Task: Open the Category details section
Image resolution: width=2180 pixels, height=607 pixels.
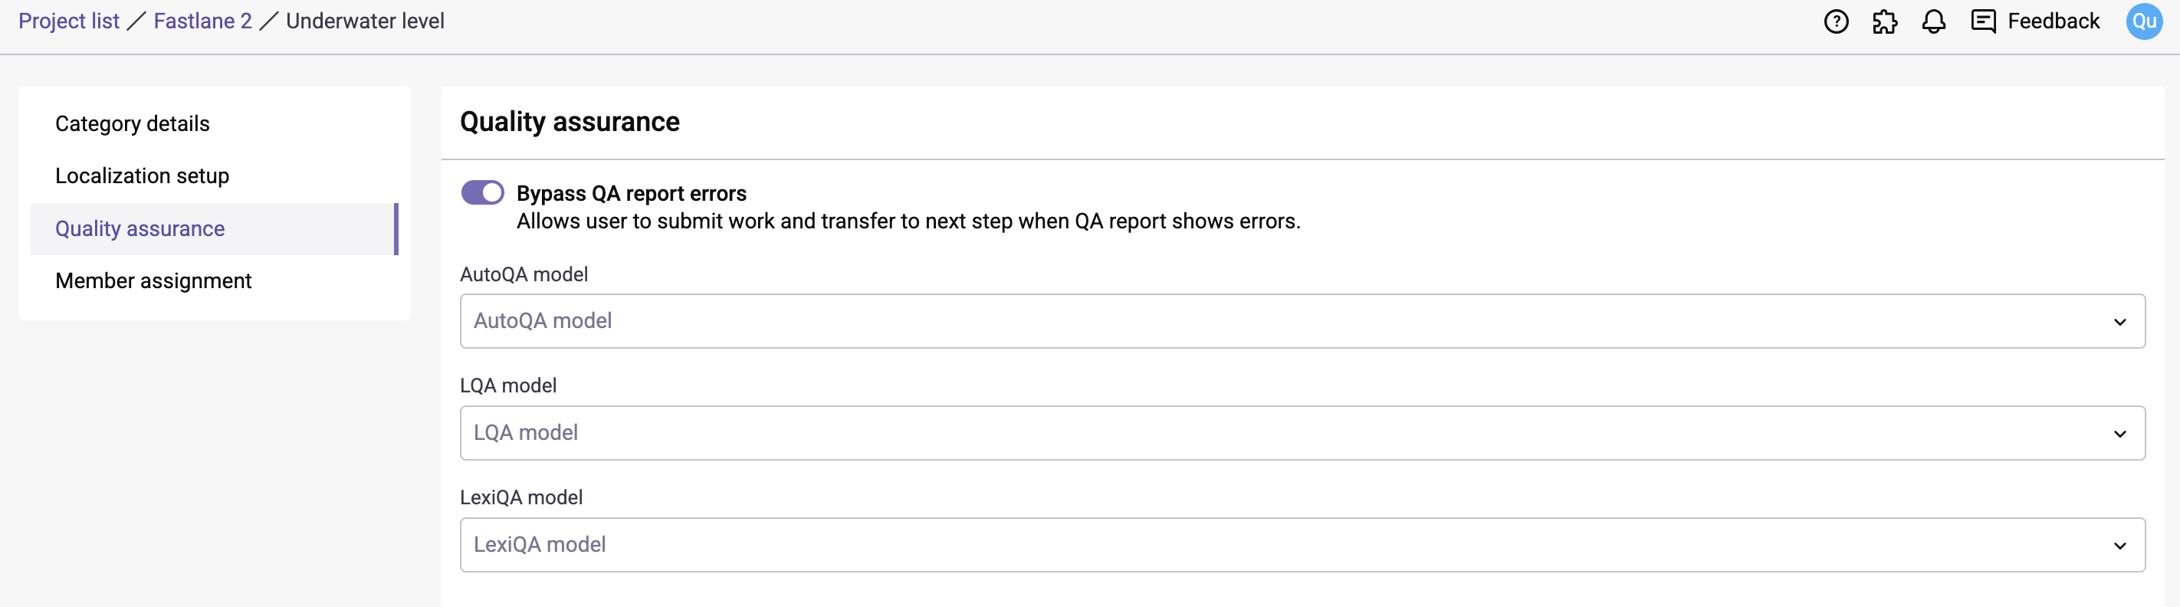Action: pyautogui.click(x=133, y=123)
